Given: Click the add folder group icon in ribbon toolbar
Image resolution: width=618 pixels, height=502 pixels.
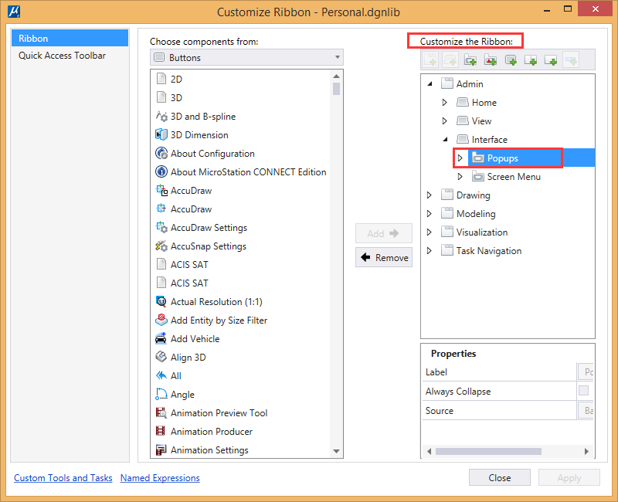Looking at the screenshot, I should coord(470,60).
